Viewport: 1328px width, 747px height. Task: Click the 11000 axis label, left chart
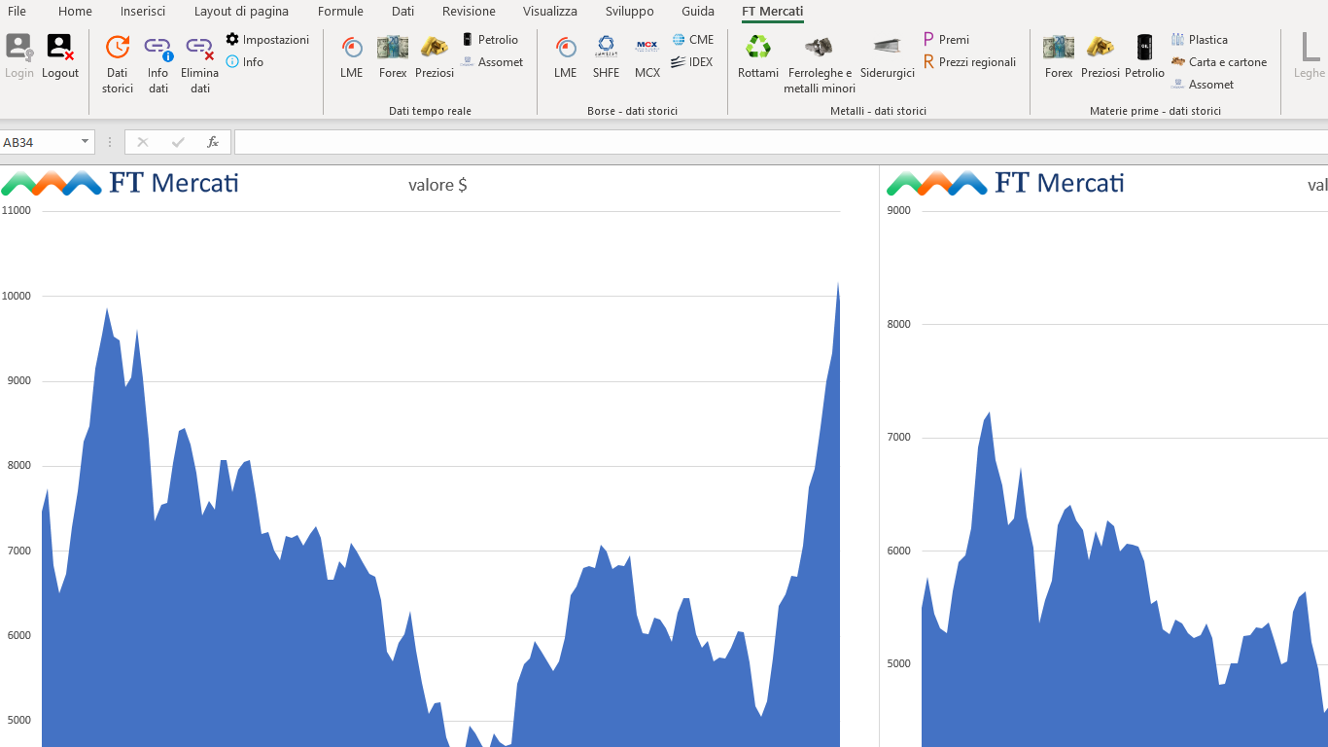17,210
